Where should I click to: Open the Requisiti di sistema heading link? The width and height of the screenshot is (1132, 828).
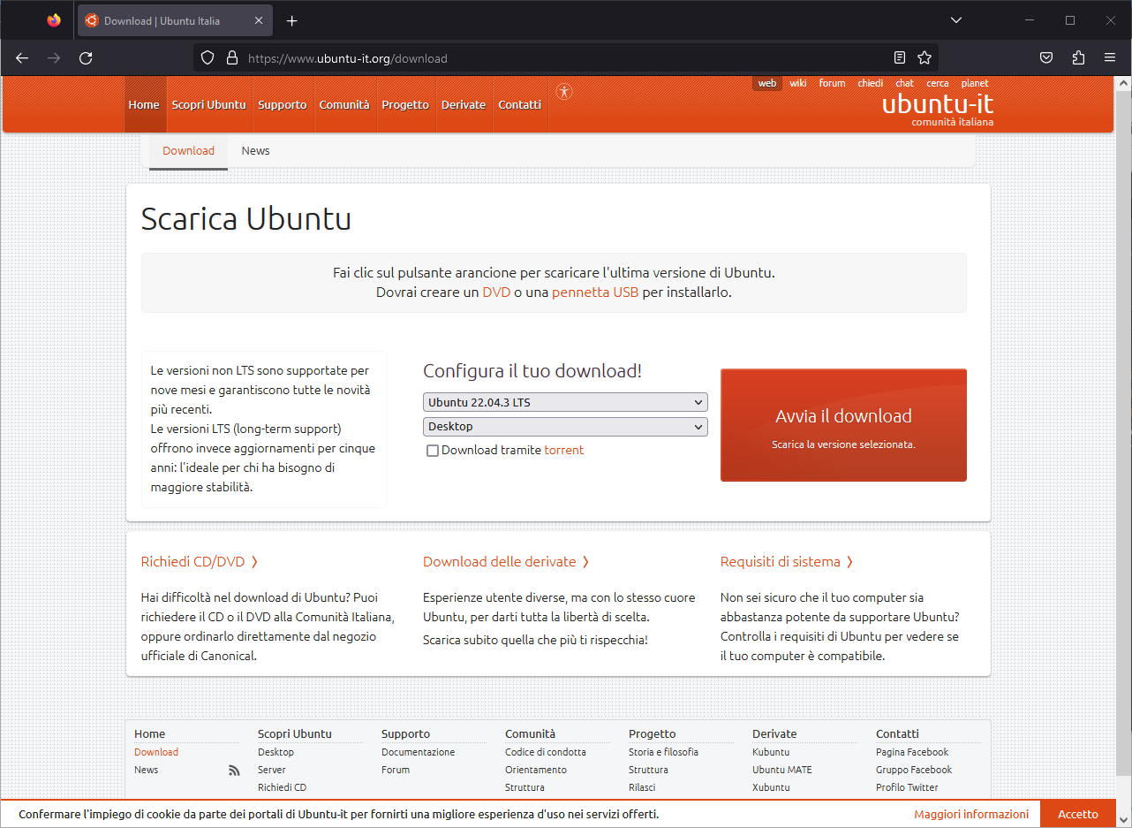pos(787,561)
